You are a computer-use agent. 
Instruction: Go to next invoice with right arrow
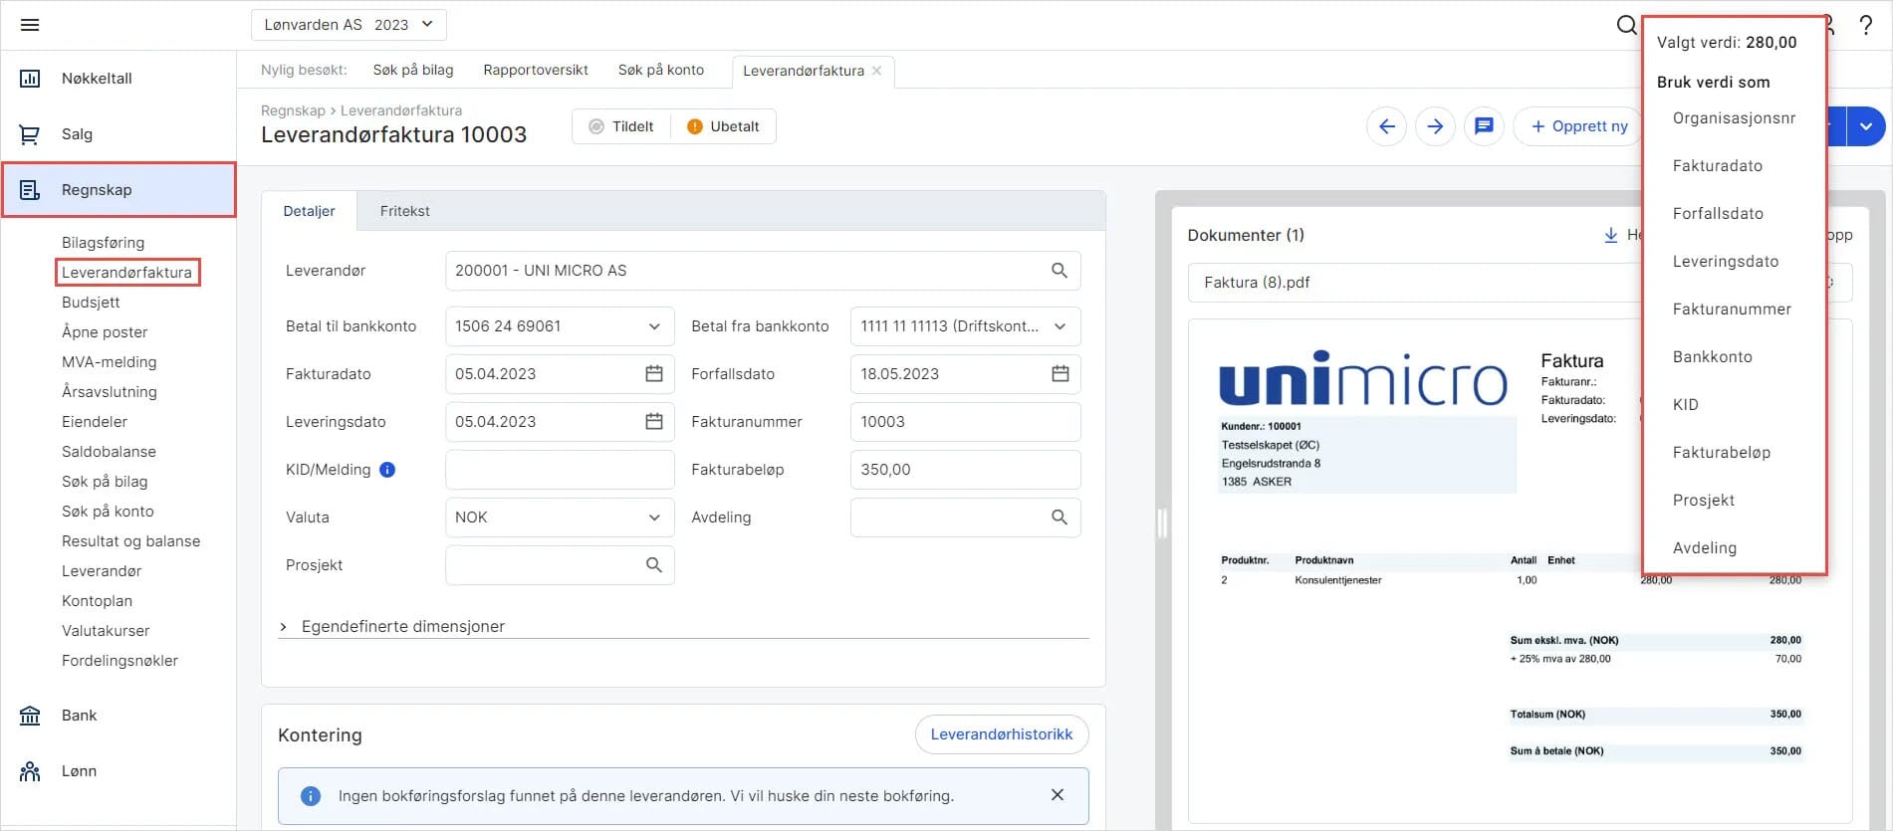point(1435,126)
